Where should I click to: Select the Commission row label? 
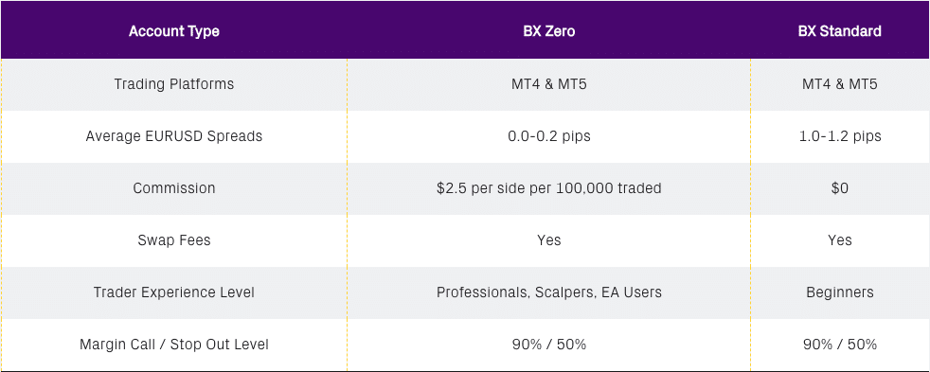tap(173, 188)
